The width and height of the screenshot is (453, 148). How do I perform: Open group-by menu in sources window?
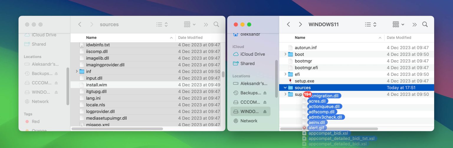tap(190, 24)
